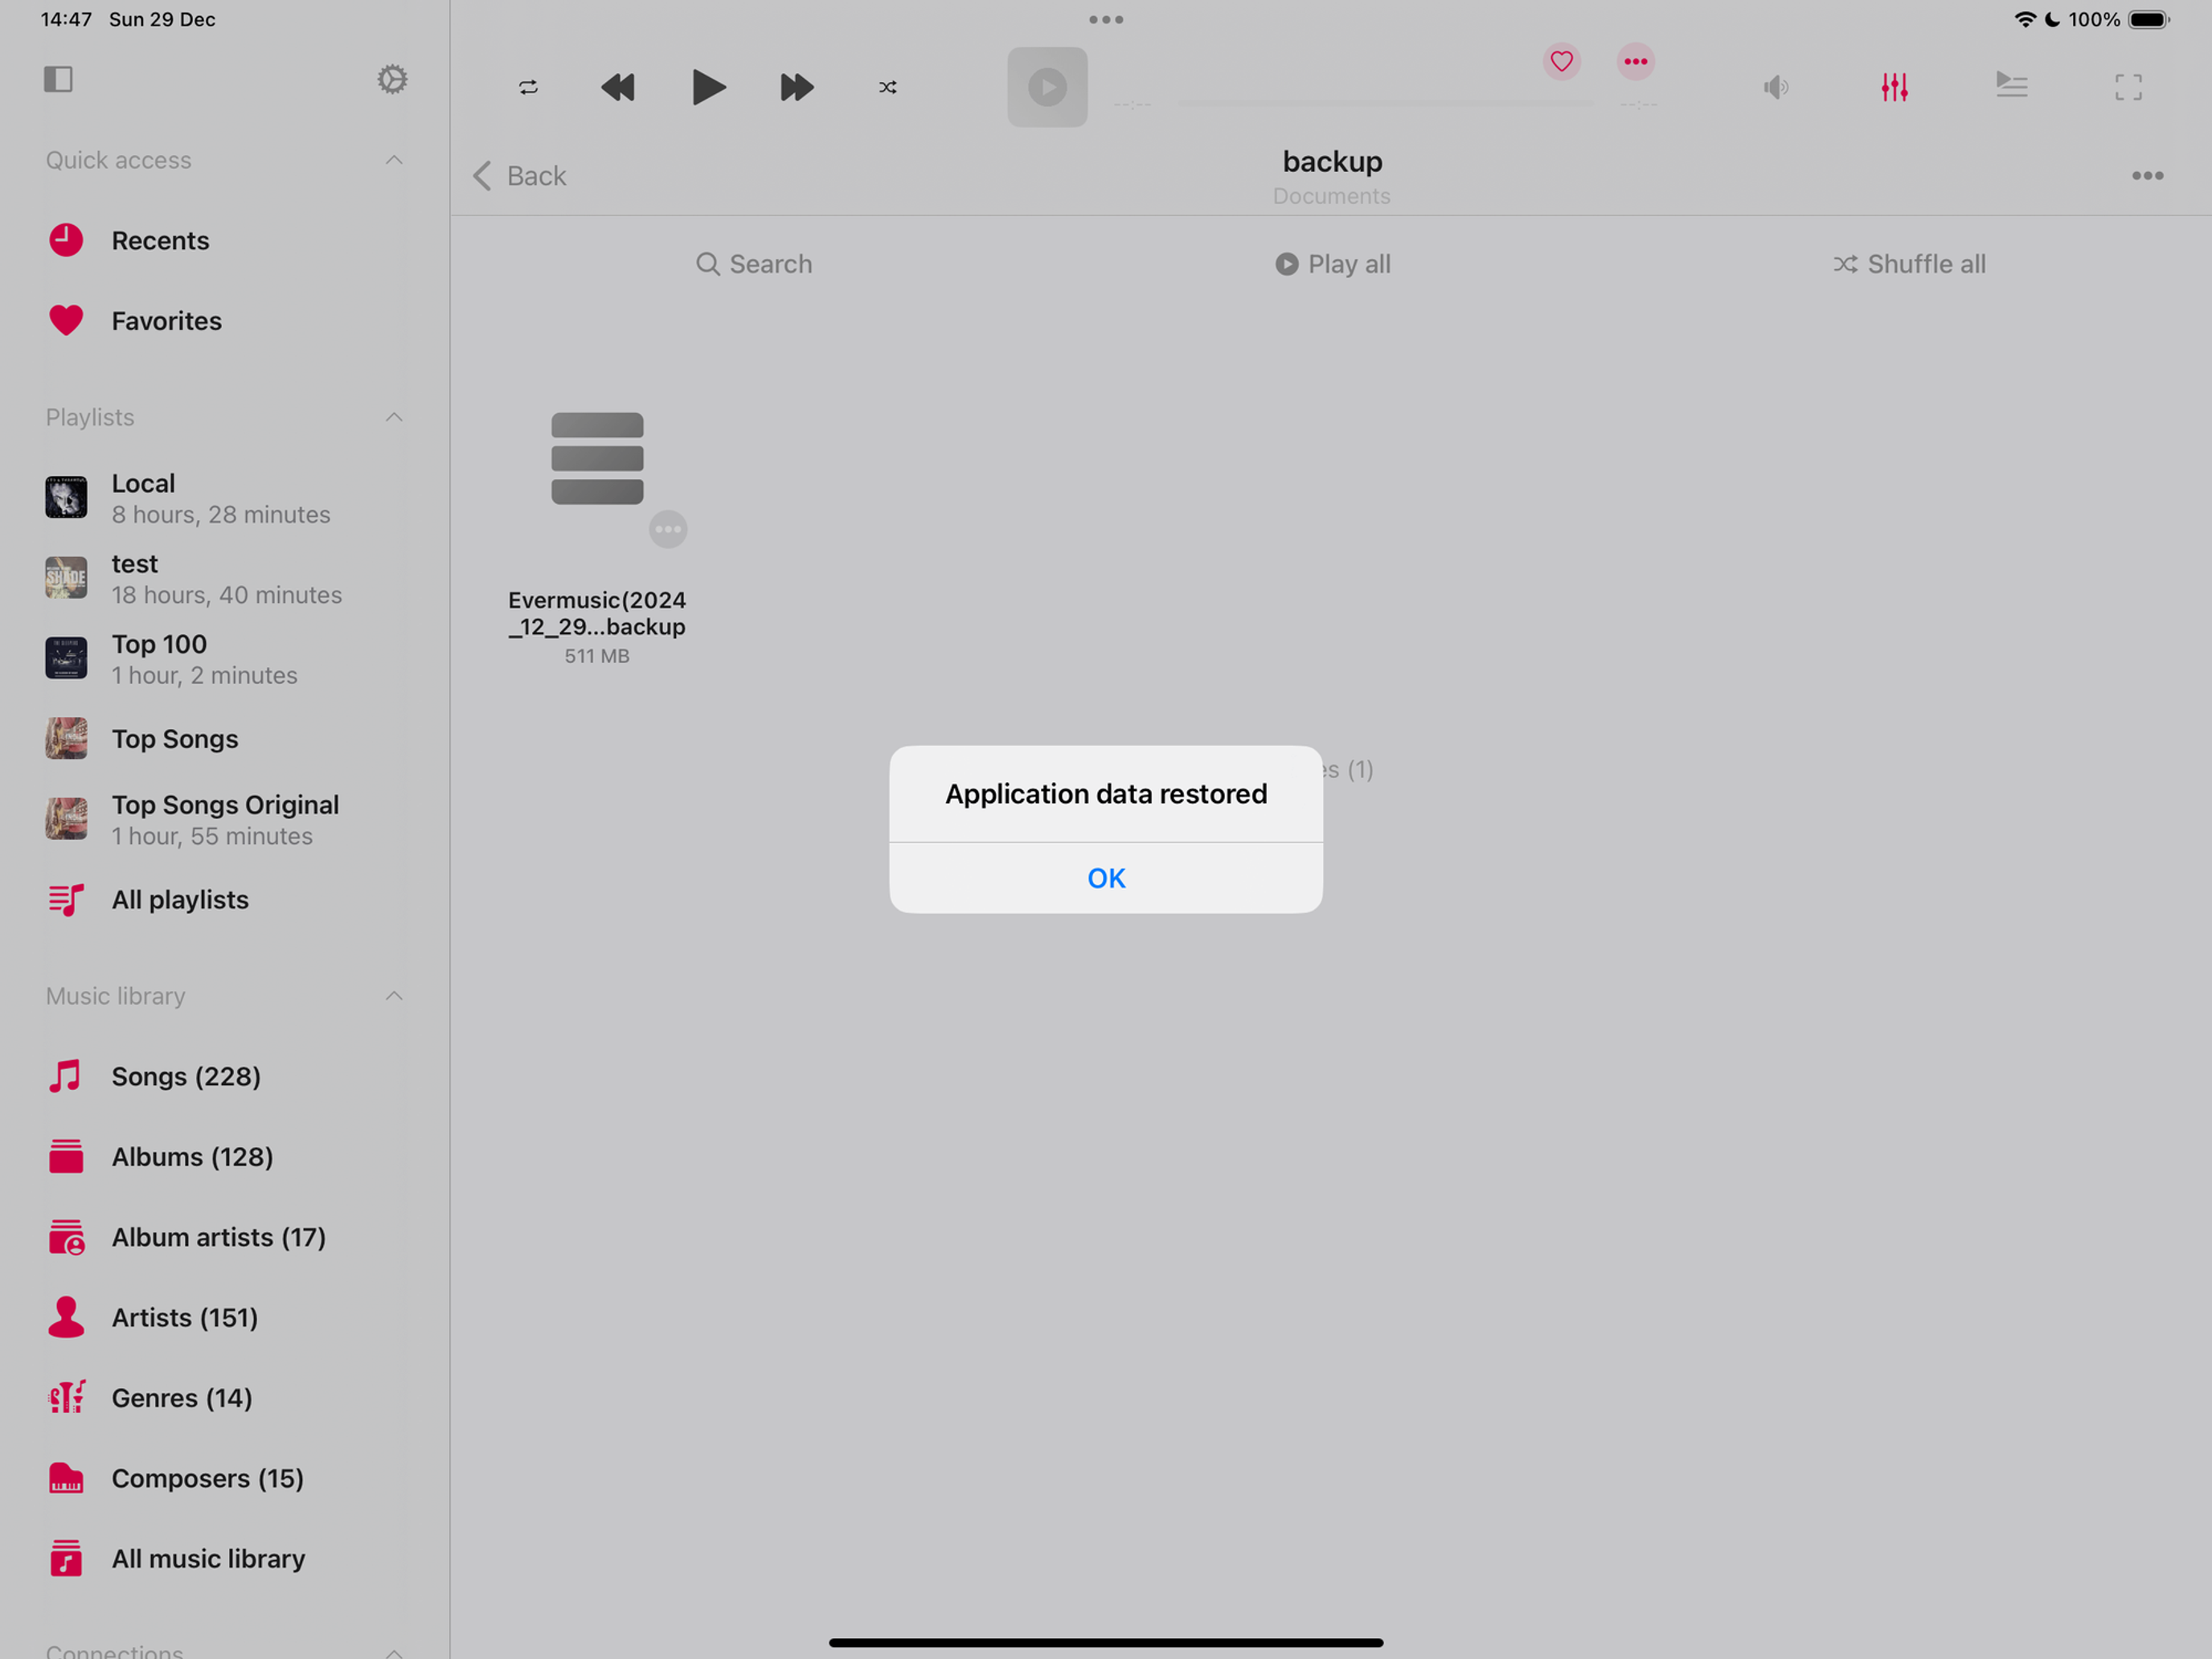Collapse the Quick access section
The height and width of the screenshot is (1659, 2212).
[x=394, y=160]
